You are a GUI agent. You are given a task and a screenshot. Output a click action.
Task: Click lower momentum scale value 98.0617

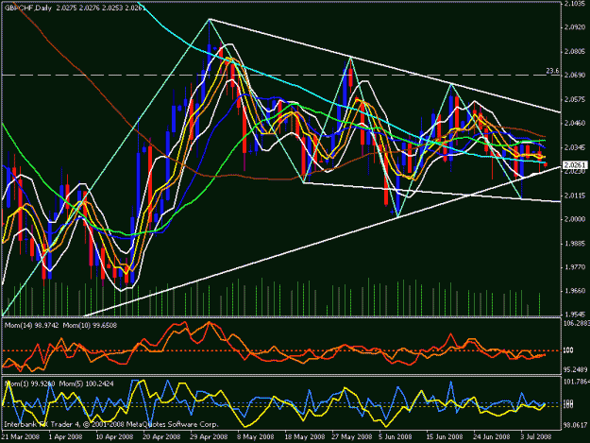pyautogui.click(x=575, y=426)
